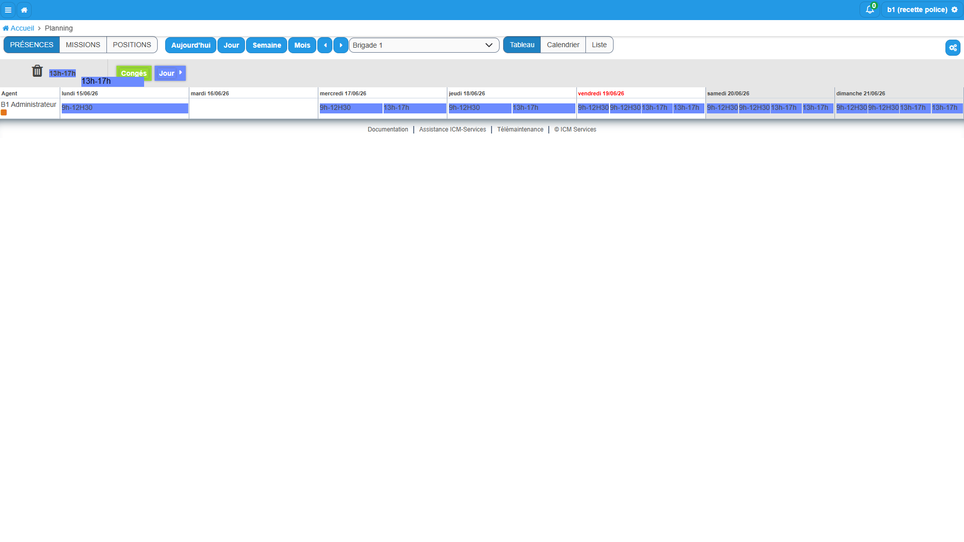Viewport: 964px width, 542px height.
Task: Switch to MISSIONS tab
Action: click(83, 45)
